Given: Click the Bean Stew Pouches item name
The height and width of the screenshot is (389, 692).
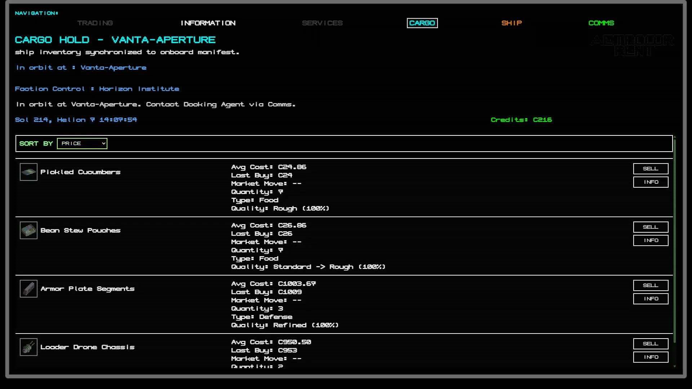Looking at the screenshot, I should 80,231.
